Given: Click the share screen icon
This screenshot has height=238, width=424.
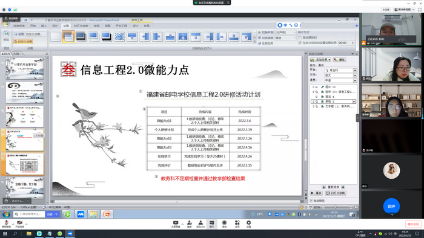Looking at the screenshot, I should [x=176, y=224].
